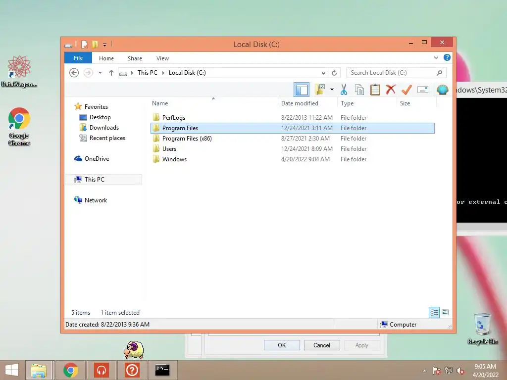507x380 pixels.
Task: Refresh the folder with the refresh button
Action: 334,73
